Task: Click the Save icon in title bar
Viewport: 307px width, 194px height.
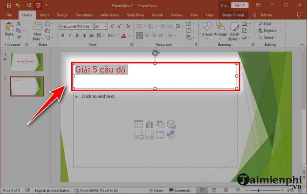Action: coord(9,5)
